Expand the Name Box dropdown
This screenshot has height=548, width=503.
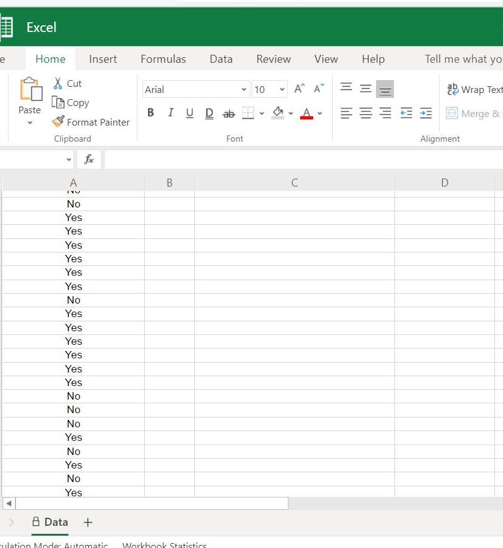click(68, 159)
